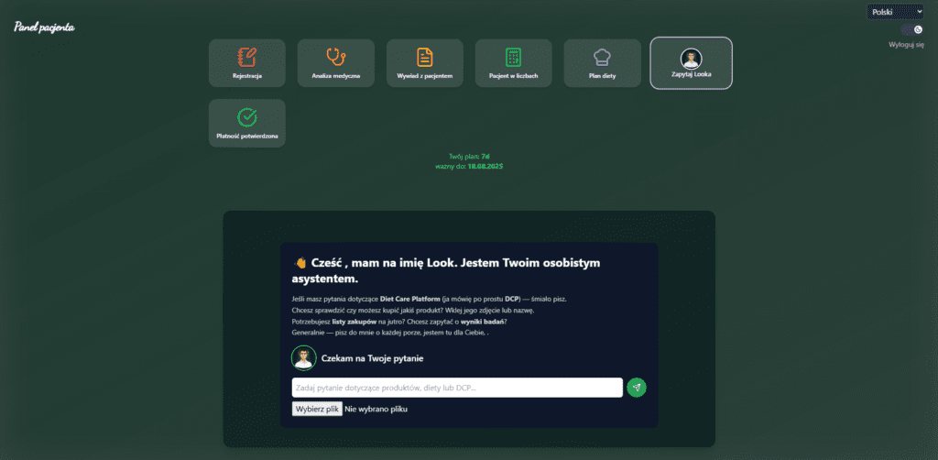Screen dimensions: 938x460
Task: Click the 'Twój plan: 7d' text
Action: coord(469,156)
